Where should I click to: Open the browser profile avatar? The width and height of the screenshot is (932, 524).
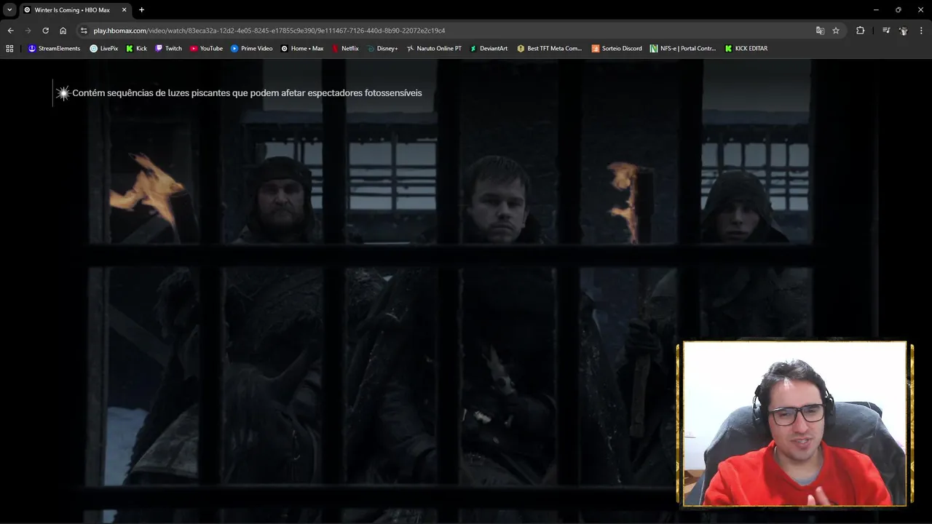[x=904, y=31]
